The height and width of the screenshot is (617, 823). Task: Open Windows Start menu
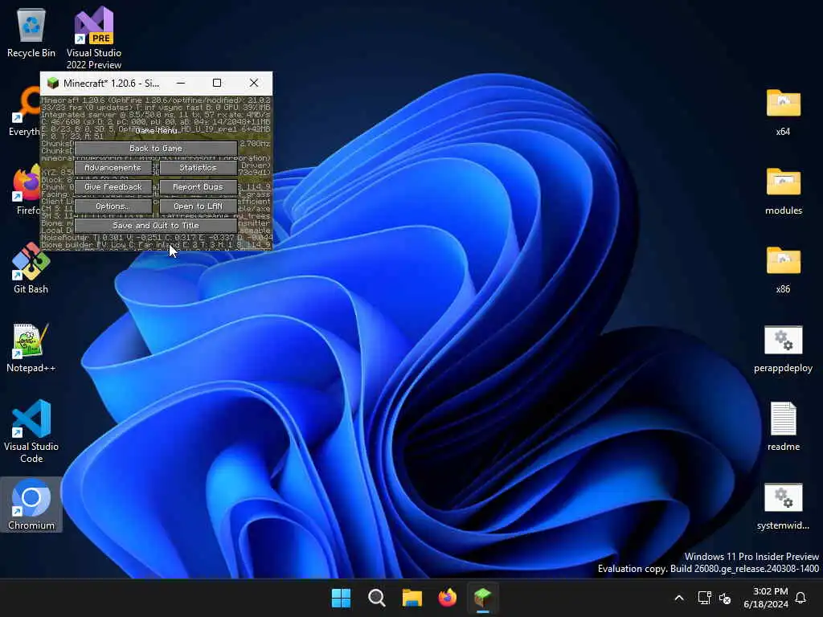(x=341, y=598)
